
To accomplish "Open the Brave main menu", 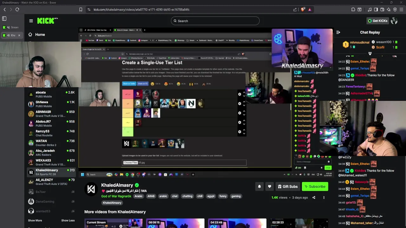I will point(401,9).
